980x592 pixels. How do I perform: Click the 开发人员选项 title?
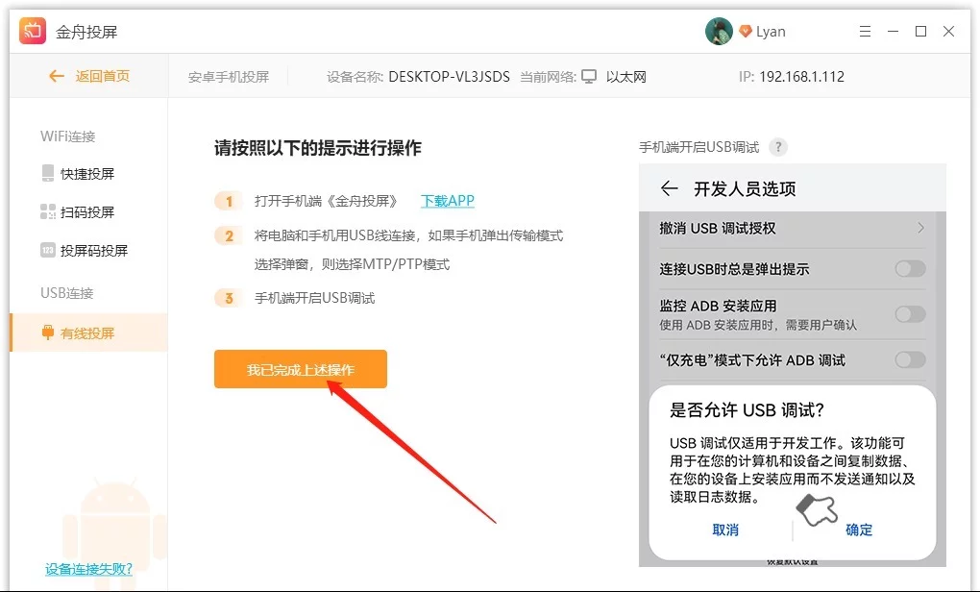(745, 188)
